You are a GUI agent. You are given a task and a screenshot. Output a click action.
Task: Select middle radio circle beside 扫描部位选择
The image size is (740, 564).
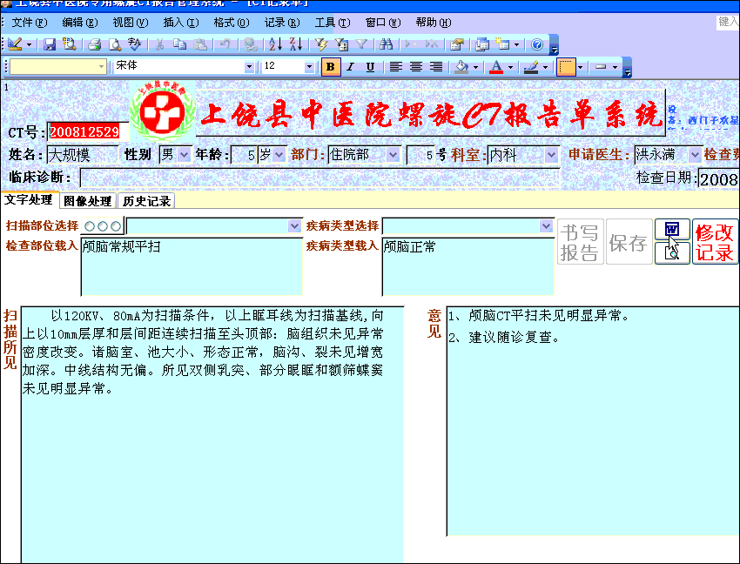(103, 226)
